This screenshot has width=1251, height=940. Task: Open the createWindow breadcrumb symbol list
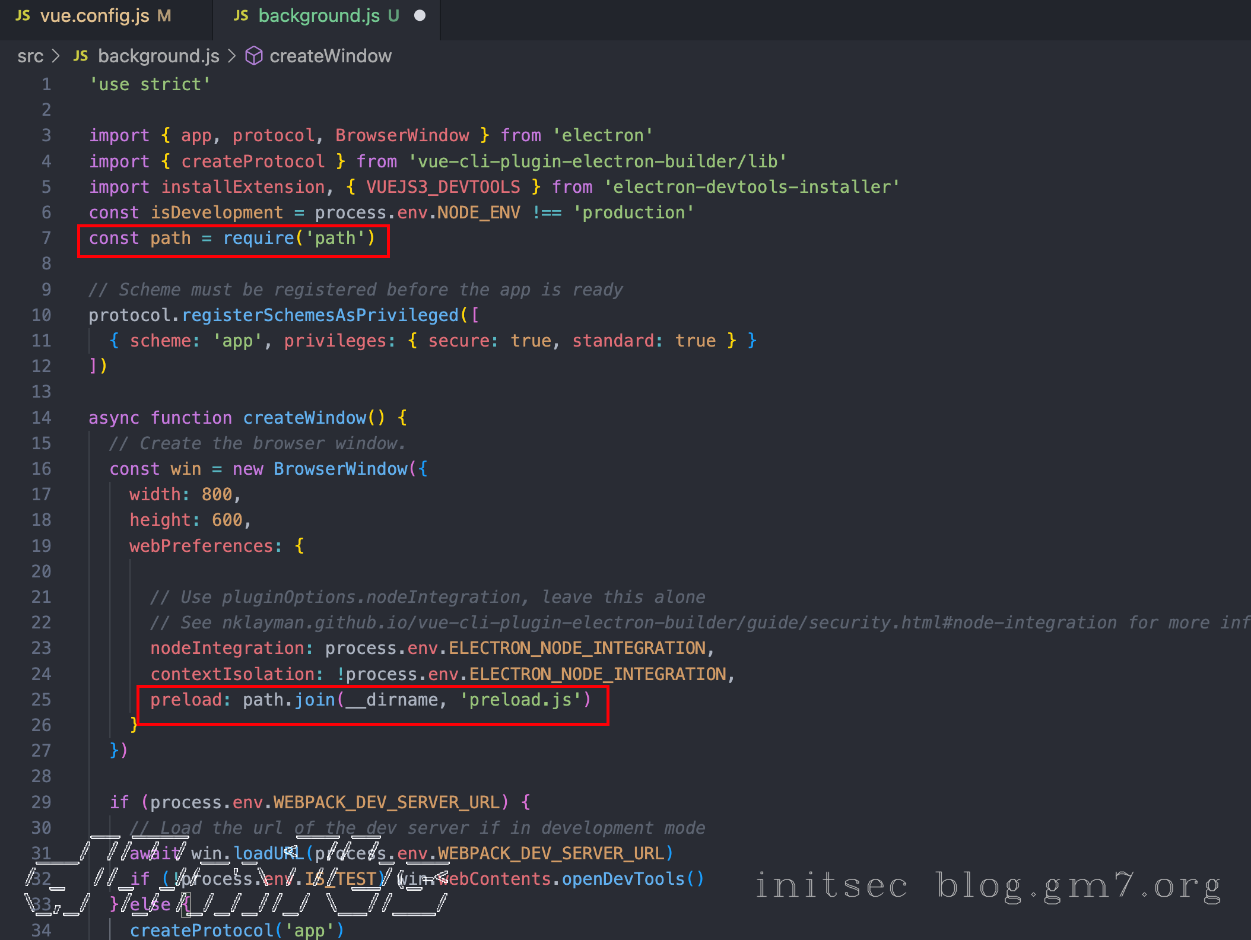[331, 56]
